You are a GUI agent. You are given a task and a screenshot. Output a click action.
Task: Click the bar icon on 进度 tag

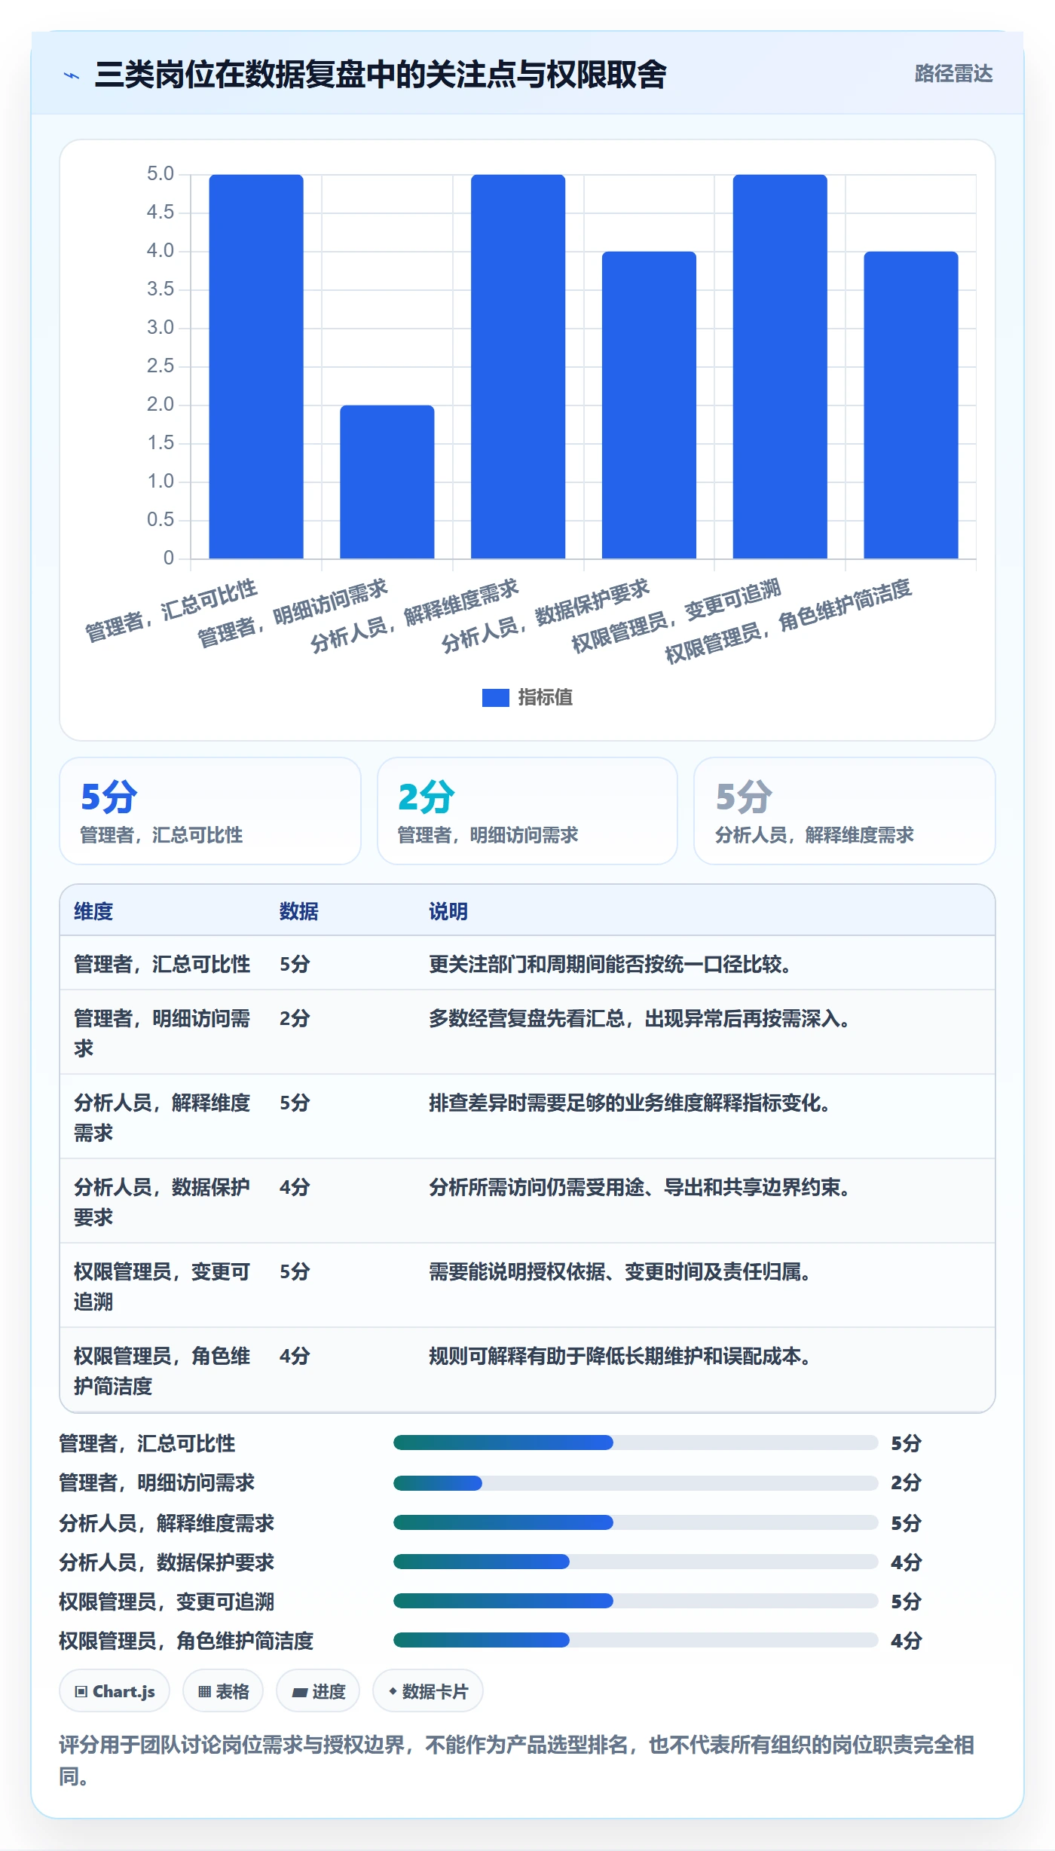click(x=300, y=1693)
